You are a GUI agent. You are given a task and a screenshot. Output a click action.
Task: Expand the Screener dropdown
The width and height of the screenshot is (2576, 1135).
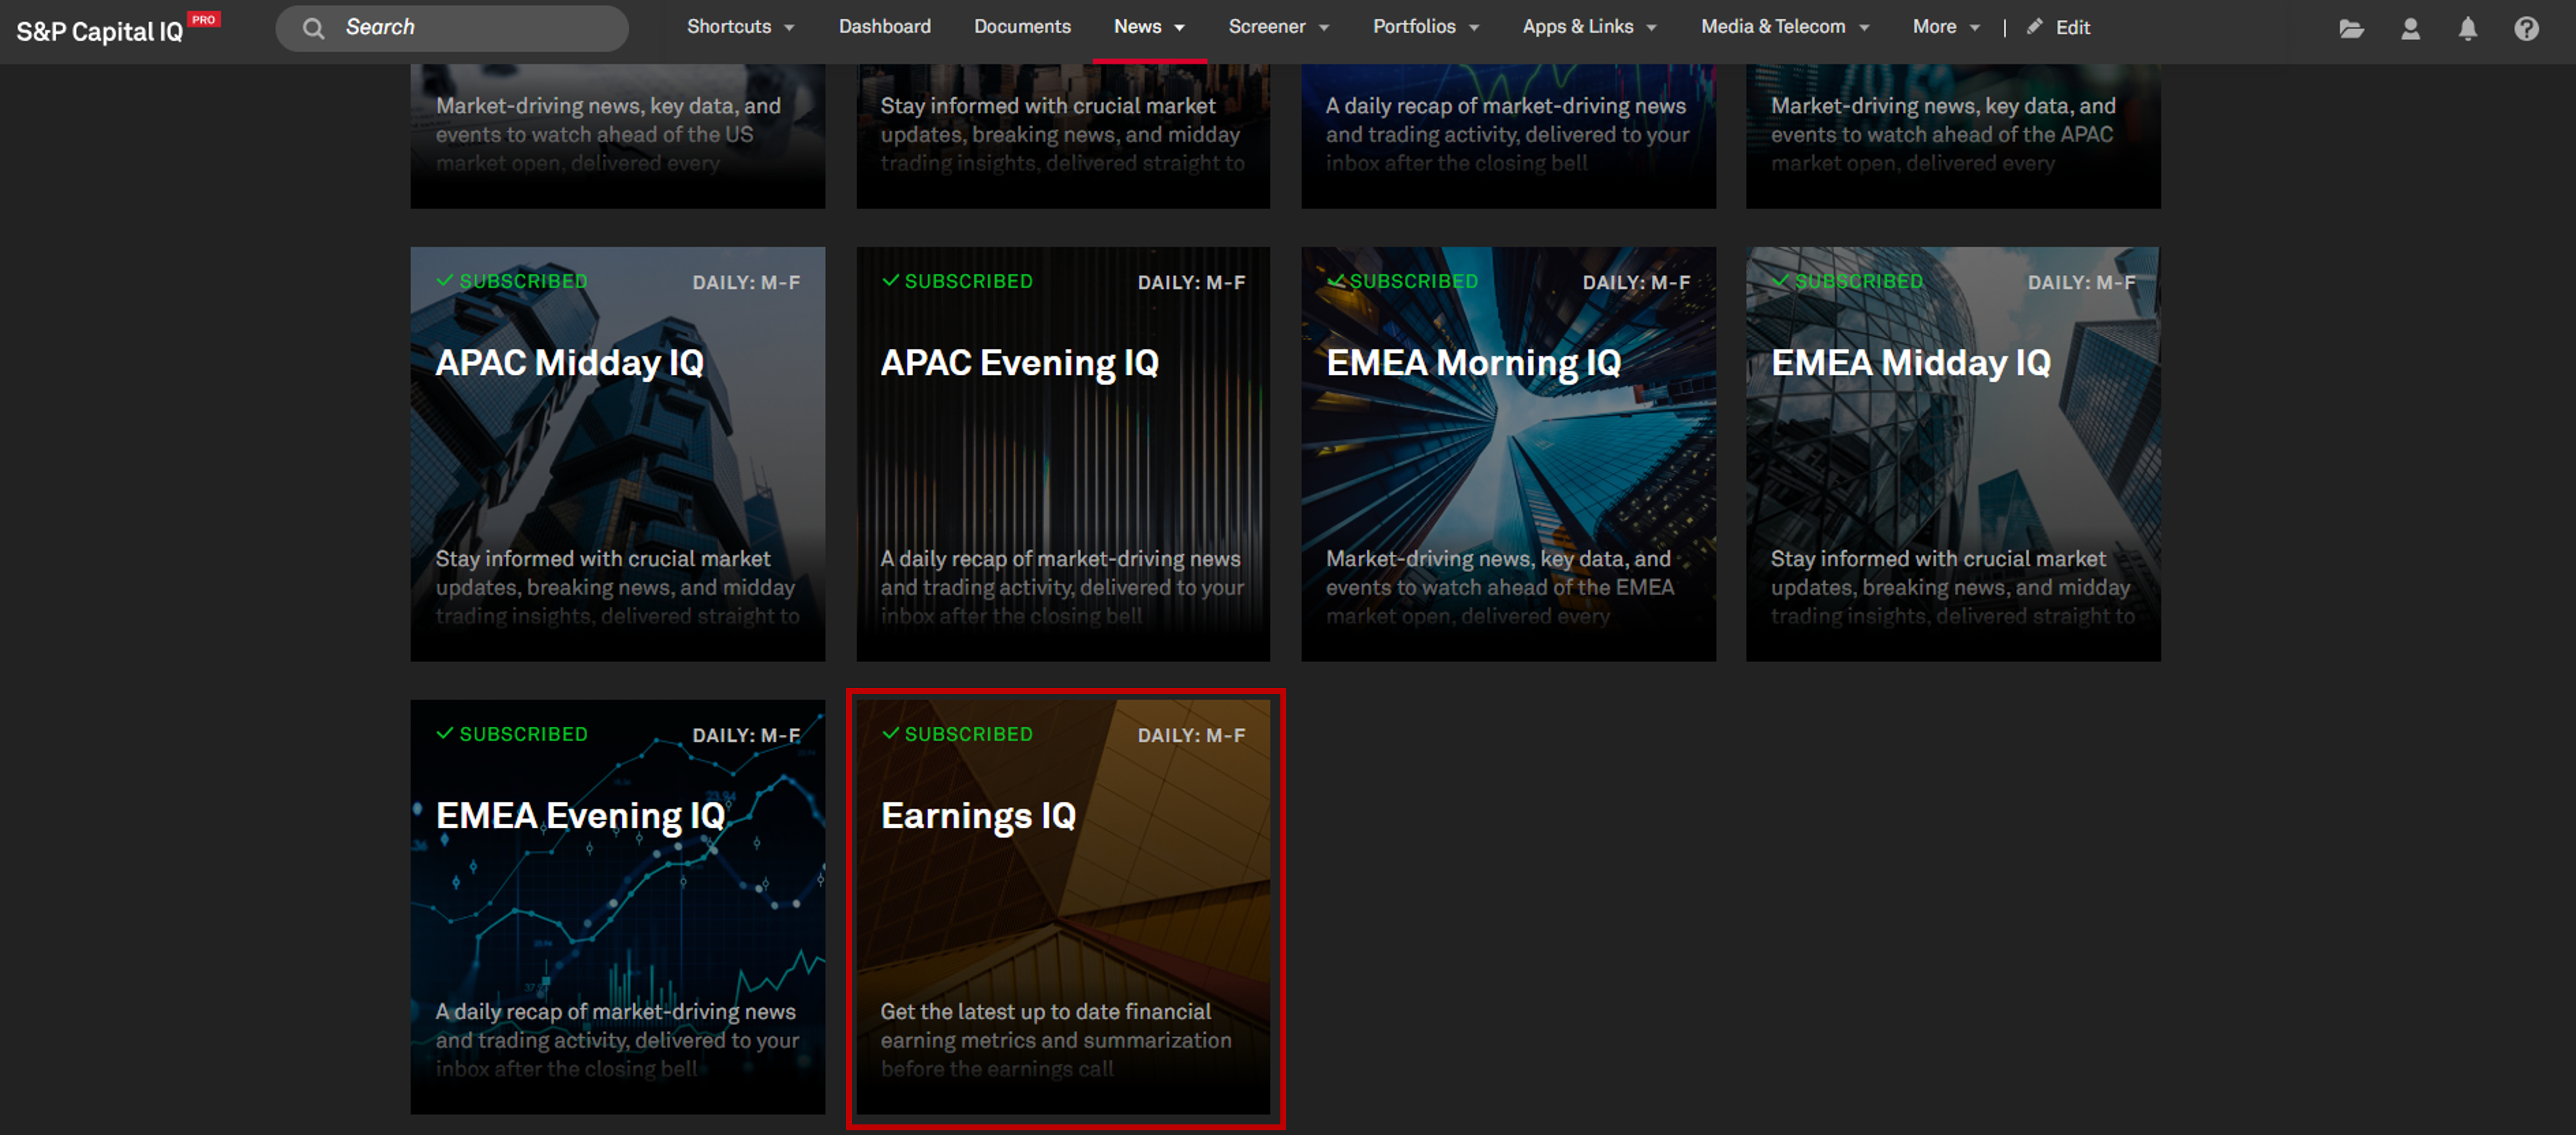click(x=1278, y=27)
